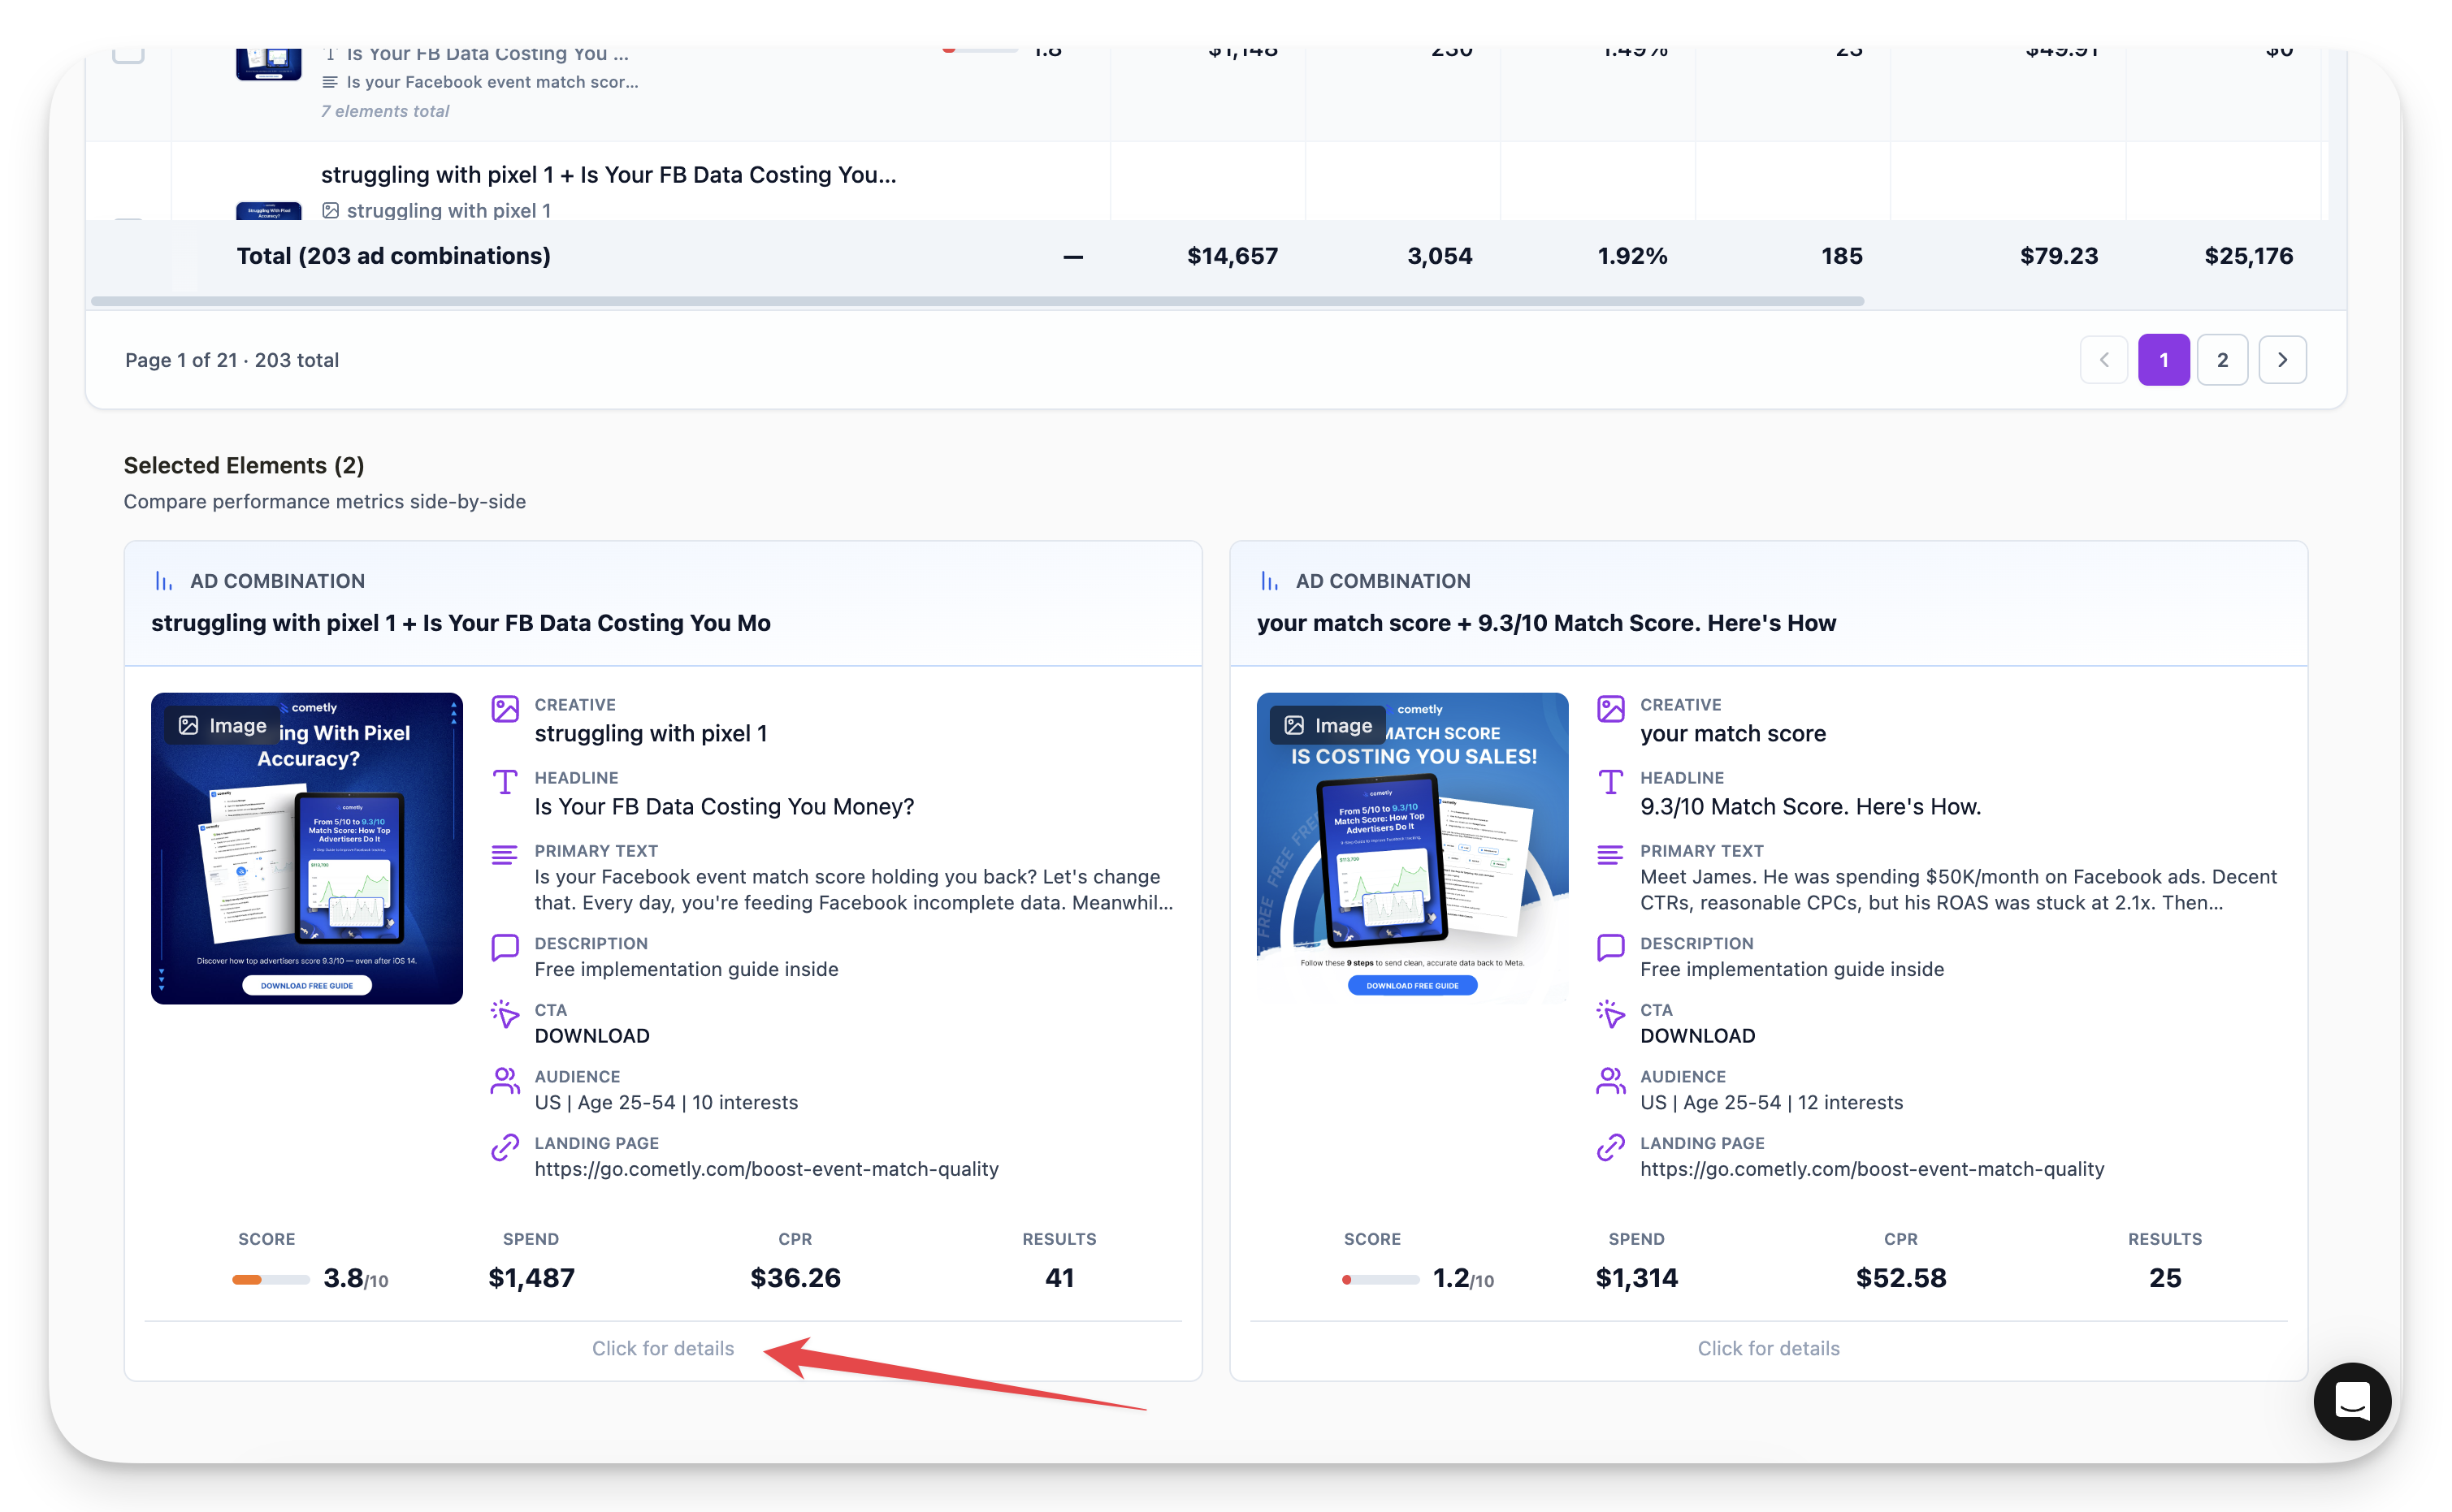The image size is (2452, 1512).
Task: Click the Creative image icon in left card
Action: (505, 709)
